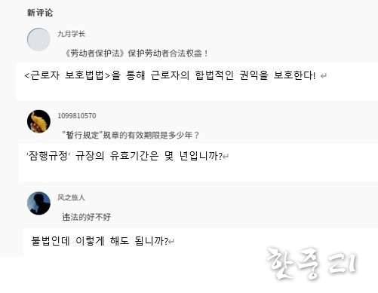Click the 《劳动者保护法》 title in first comment
The height and width of the screenshot is (293, 378).
click(x=95, y=53)
